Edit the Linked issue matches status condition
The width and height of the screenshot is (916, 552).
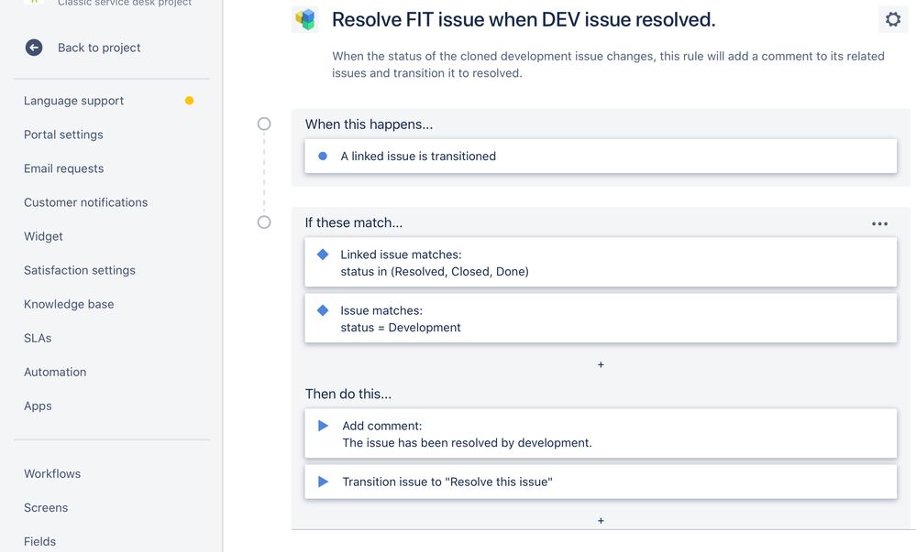(601, 262)
